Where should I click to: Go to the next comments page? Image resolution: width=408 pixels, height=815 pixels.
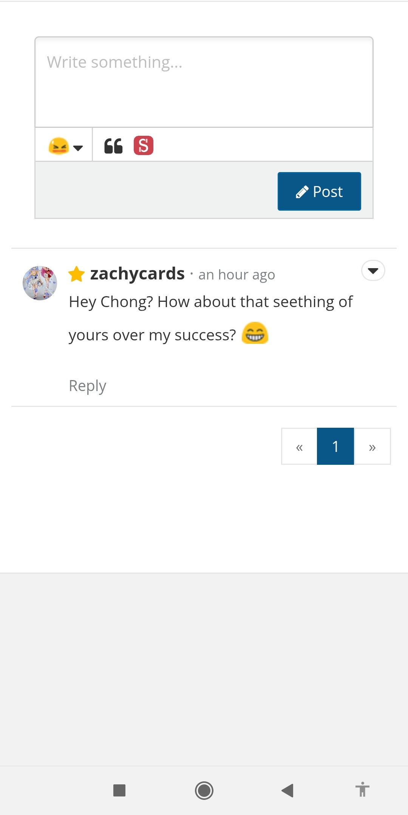[372, 447]
